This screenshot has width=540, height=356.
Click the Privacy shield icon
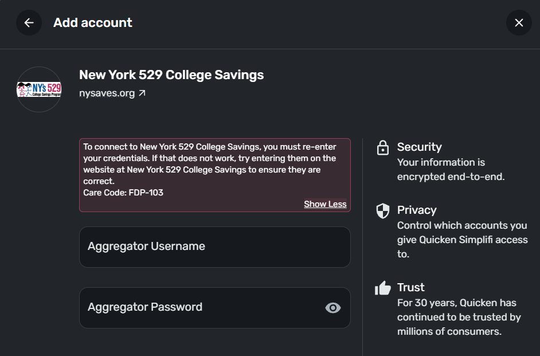coord(382,210)
